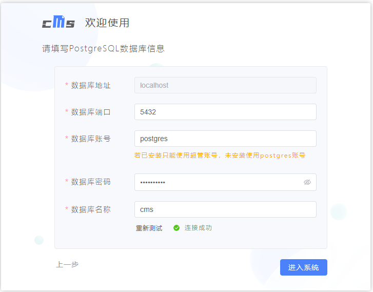The image size is (373, 292).
Task: Click the PostgreSQL database info subtitle
Action: [103, 49]
